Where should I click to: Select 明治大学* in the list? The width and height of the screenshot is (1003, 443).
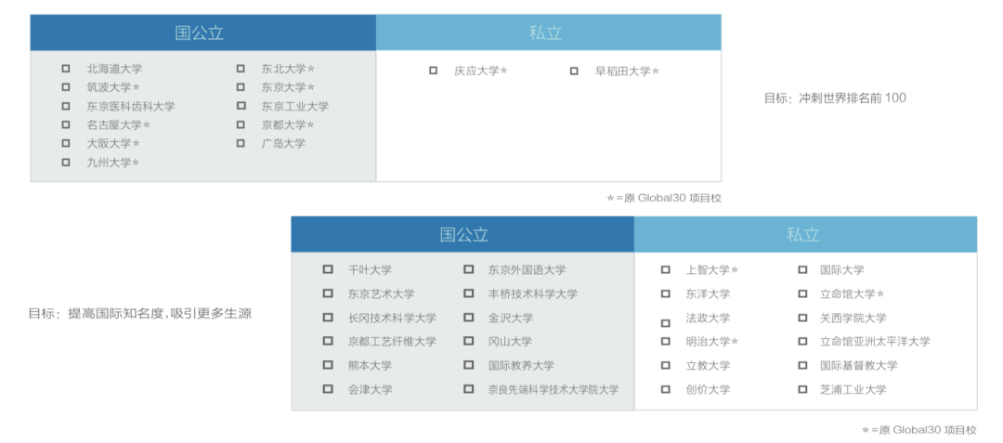pos(712,342)
